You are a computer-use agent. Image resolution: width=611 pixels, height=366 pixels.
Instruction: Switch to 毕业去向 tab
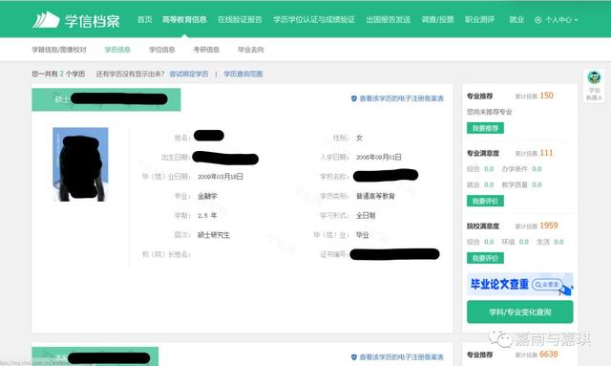pyautogui.click(x=250, y=50)
